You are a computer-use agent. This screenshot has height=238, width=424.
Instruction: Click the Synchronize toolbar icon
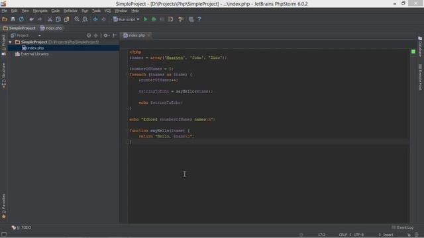[21, 19]
